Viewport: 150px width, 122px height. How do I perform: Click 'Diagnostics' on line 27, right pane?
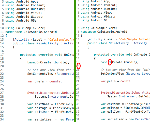pos(121,93)
